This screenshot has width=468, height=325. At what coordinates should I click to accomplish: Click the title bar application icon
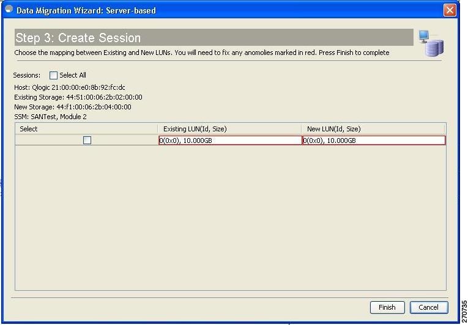coord(9,10)
